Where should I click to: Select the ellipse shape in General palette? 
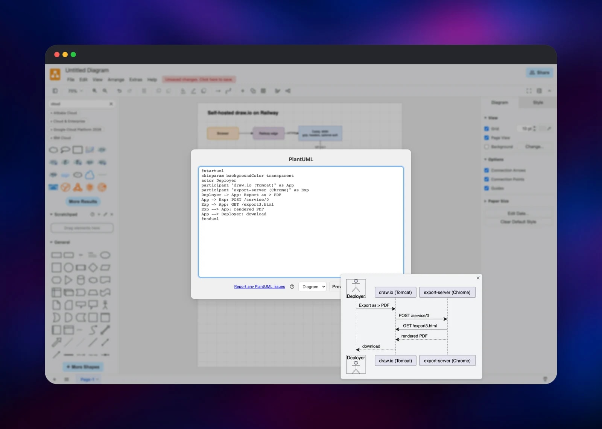(x=105, y=255)
